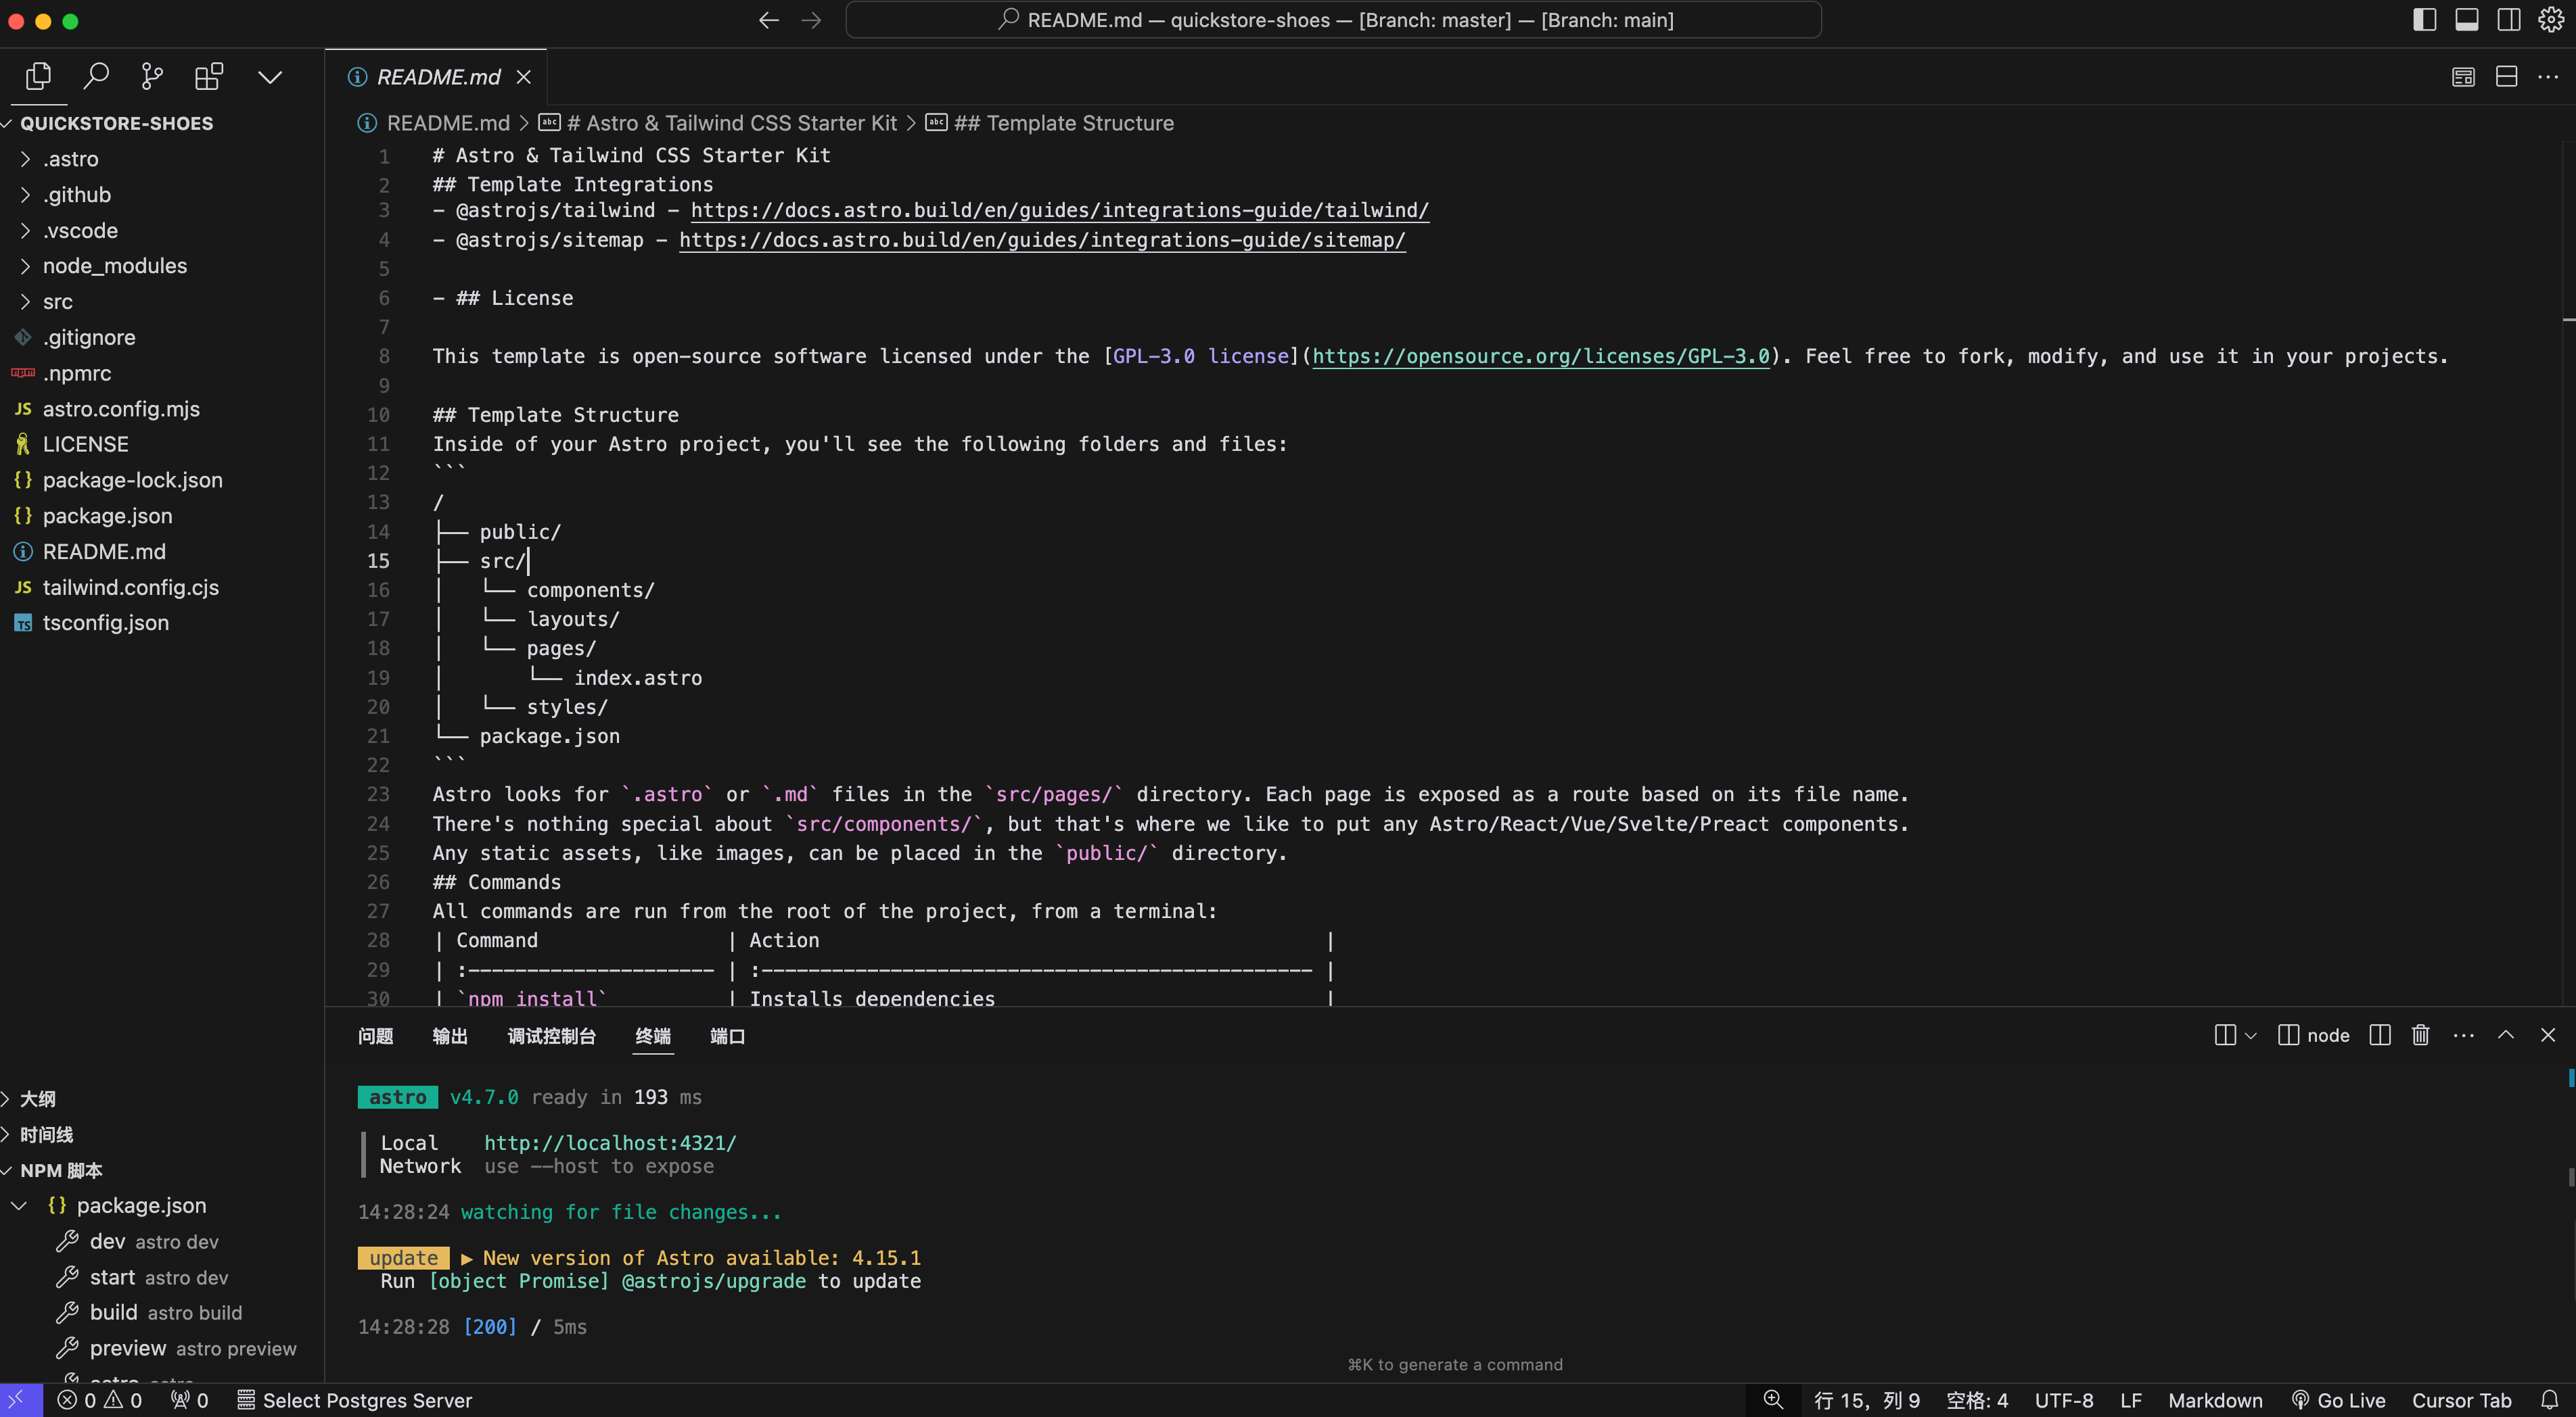Viewport: 2576px width, 1417px height.
Task: Click the Template Structure breadcrumb
Action: coord(1050,123)
